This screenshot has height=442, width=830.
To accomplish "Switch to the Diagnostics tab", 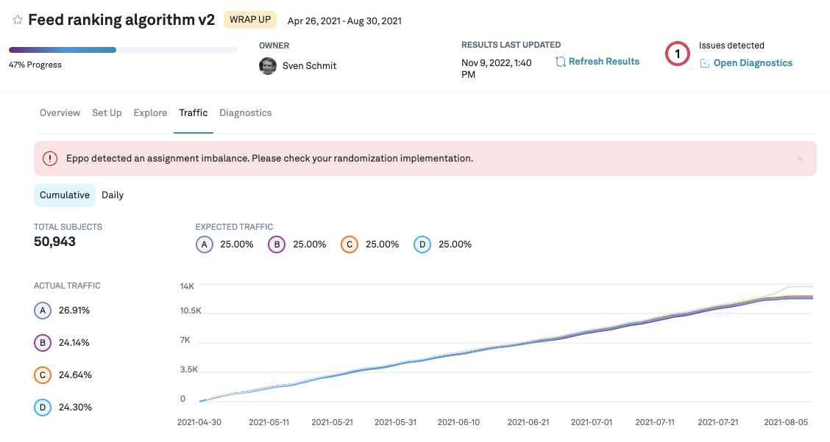I will (x=245, y=113).
